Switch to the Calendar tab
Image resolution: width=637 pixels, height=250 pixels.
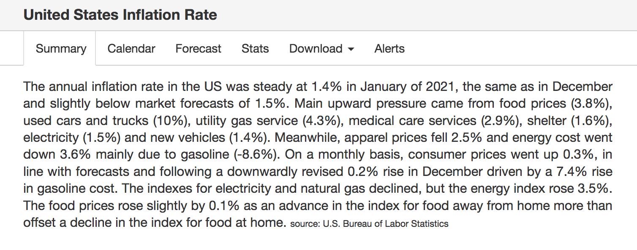pos(131,48)
